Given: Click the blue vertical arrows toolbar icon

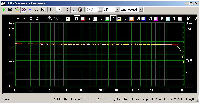Looking at the screenshot, I should click(x=30, y=9).
